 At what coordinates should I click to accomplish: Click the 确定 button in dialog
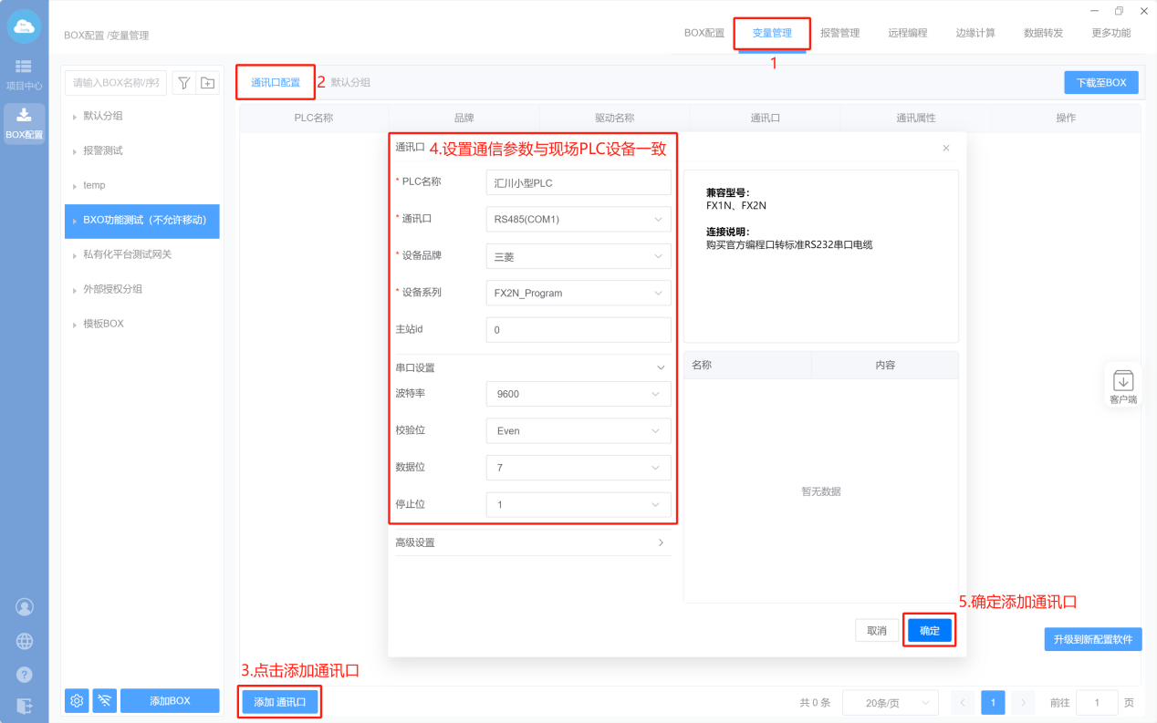point(929,631)
